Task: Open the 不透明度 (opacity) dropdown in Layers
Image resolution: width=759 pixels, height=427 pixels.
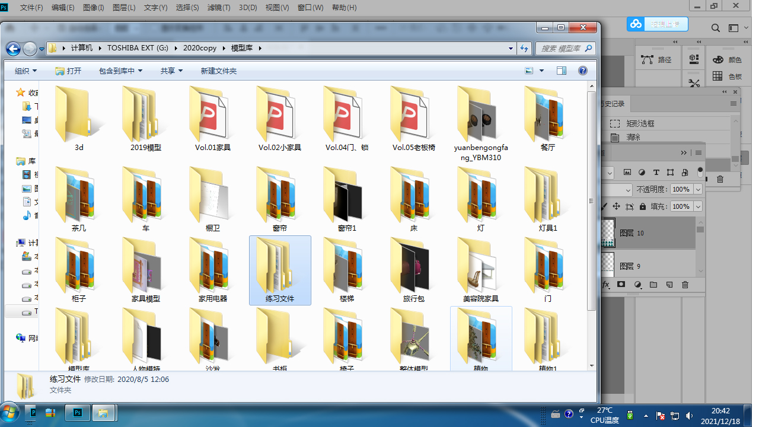Action: pos(698,190)
